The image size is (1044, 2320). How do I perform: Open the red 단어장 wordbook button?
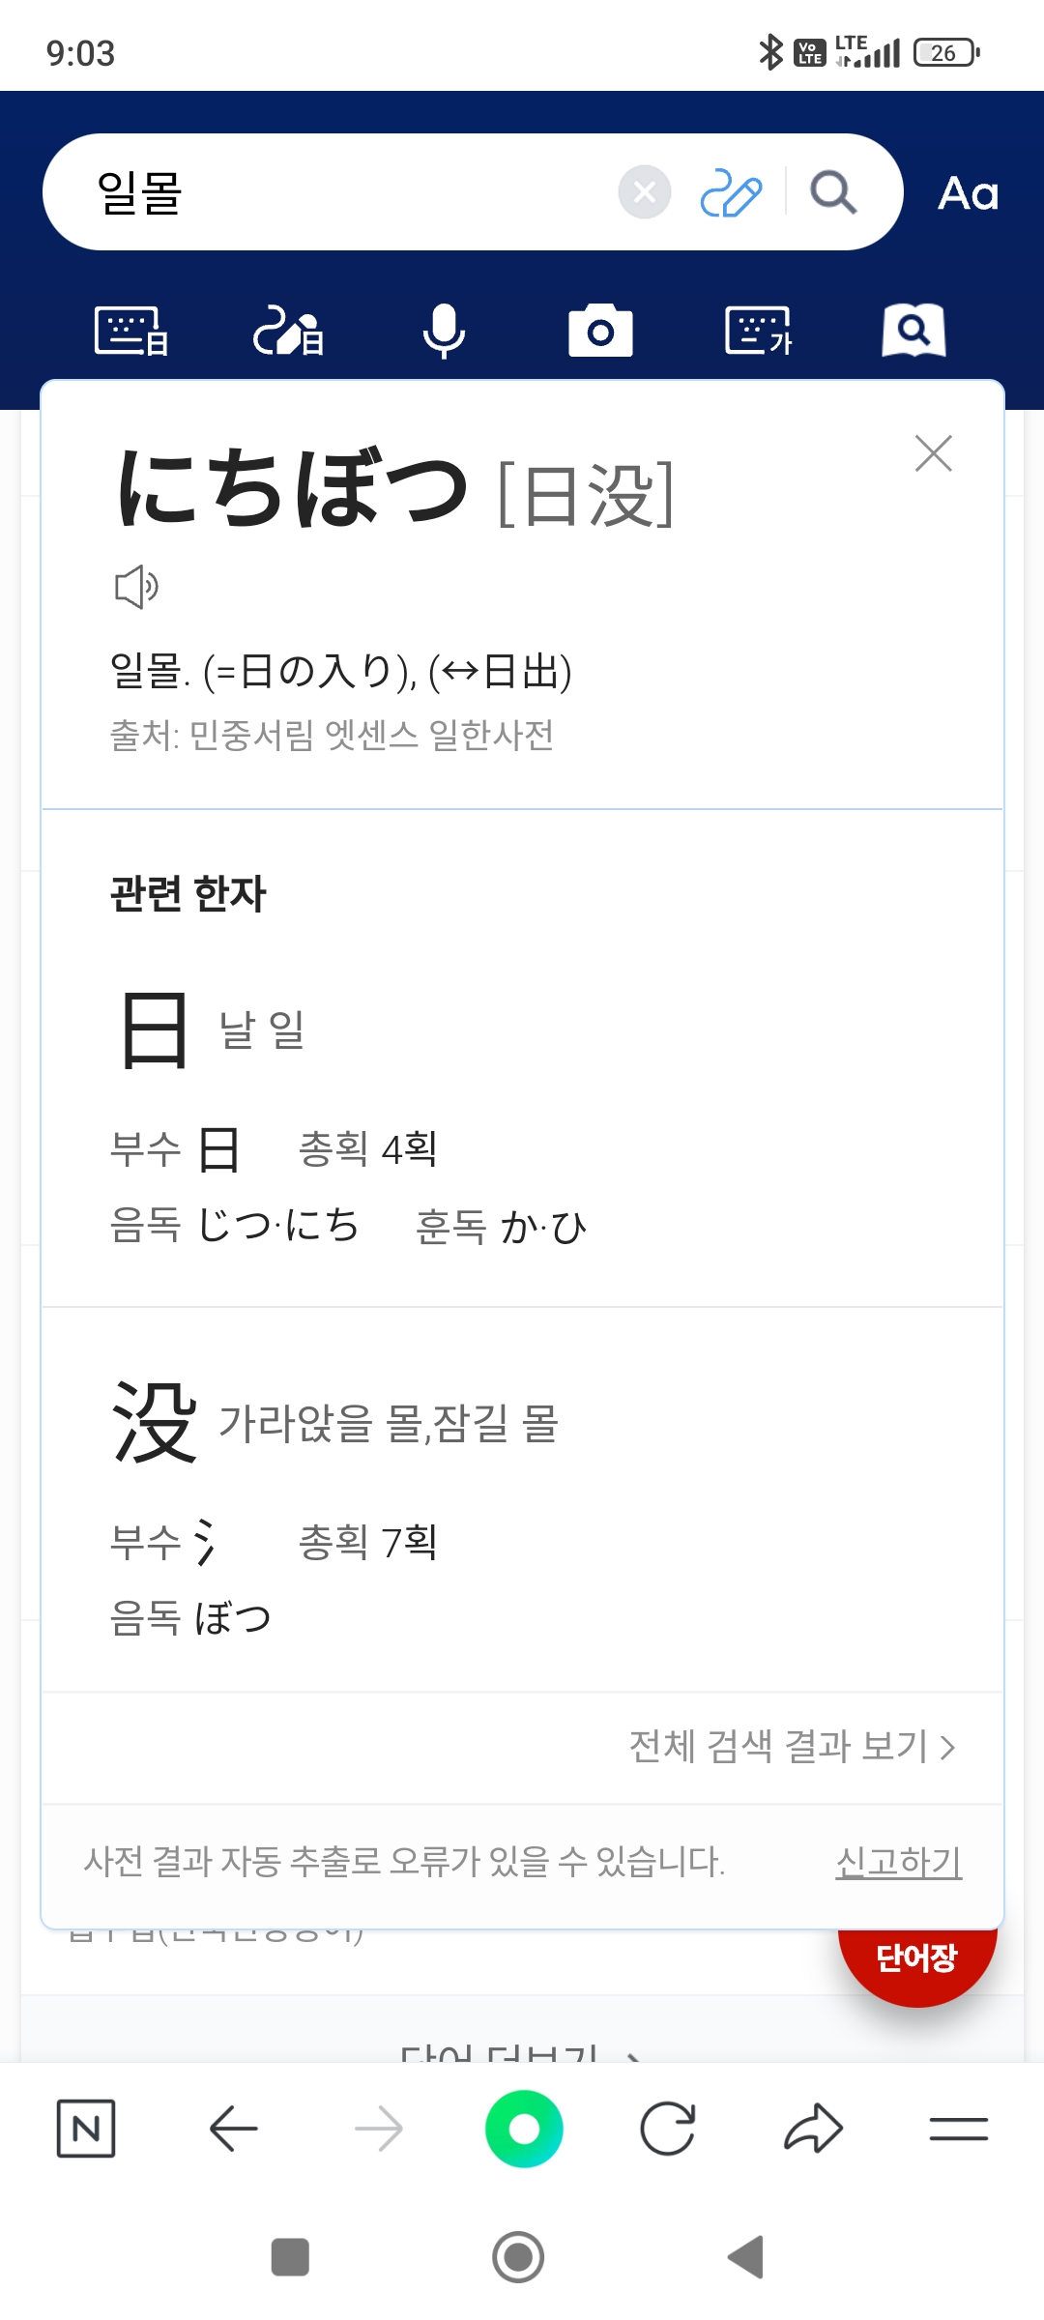[916, 1959]
